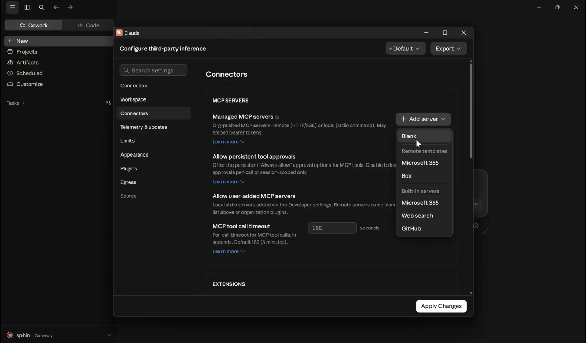Click the scrollbar down arrow in dialog

[471, 293]
